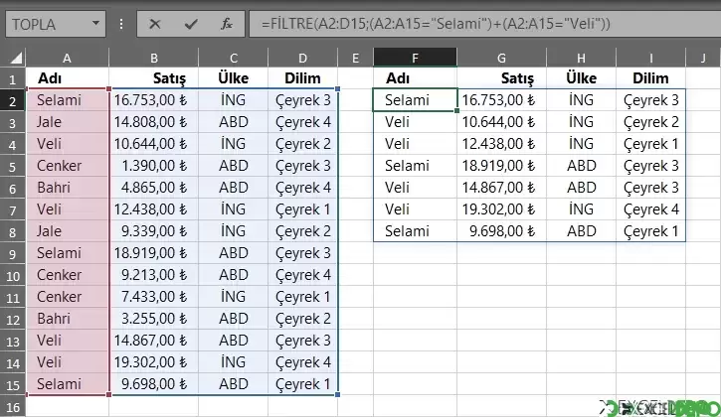Select column B header
Screen dimensions: 721x417
point(153,58)
